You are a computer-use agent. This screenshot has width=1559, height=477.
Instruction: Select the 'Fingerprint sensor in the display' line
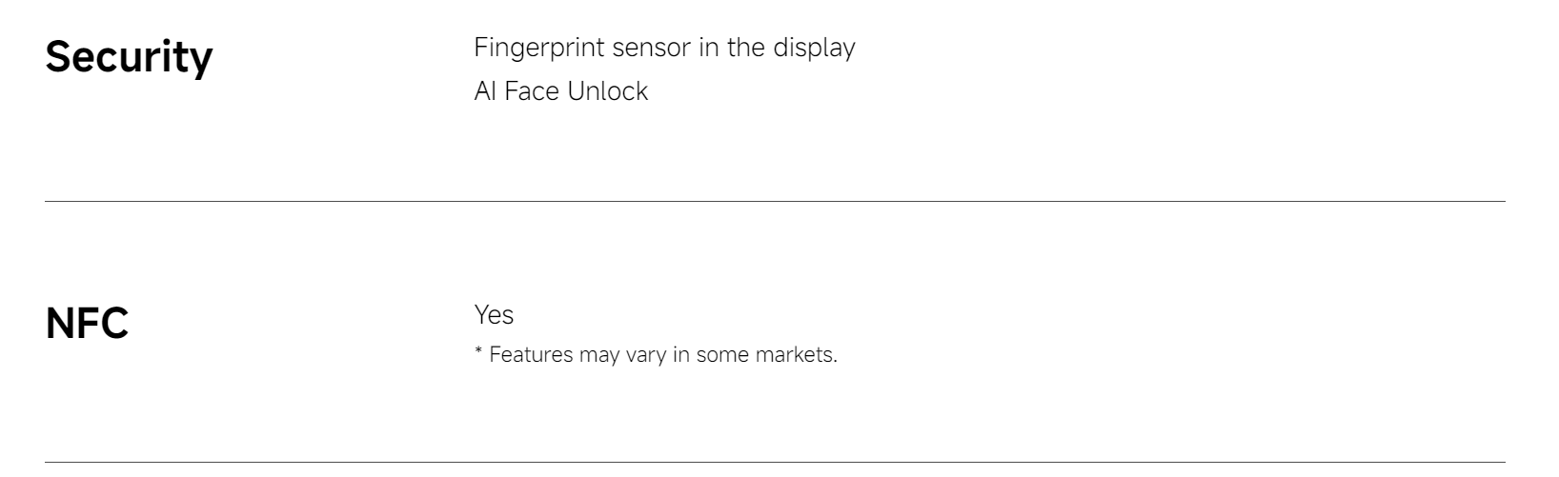coord(664,48)
